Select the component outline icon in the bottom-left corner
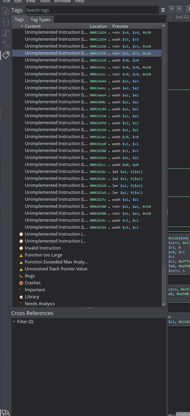Image resolution: width=190 pixels, height=416 pixels. pyautogui.click(x=5, y=413)
